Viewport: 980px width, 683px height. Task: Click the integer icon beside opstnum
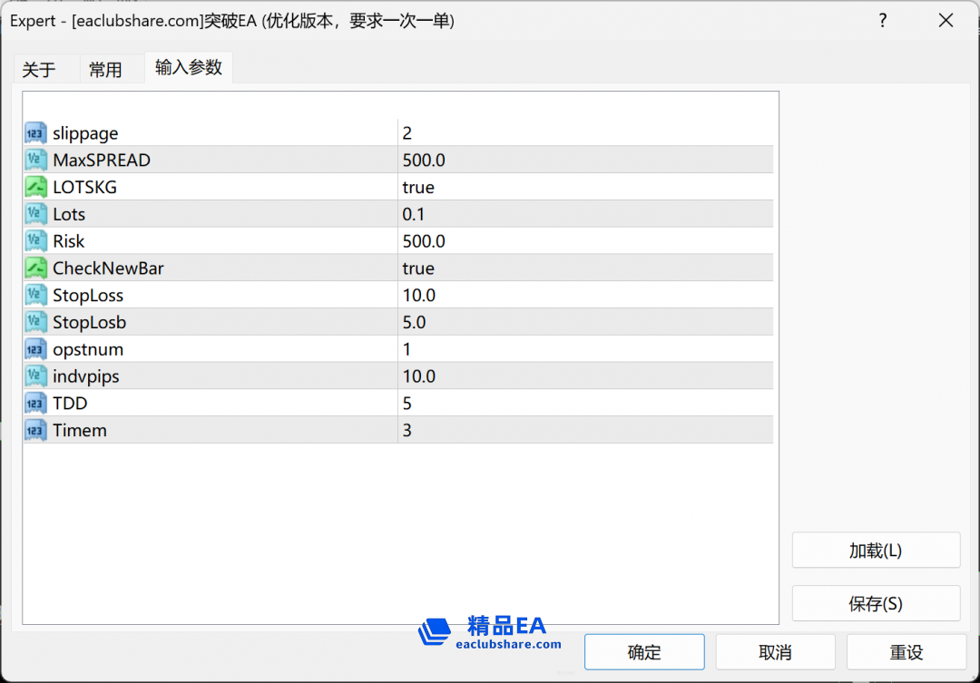pyautogui.click(x=35, y=349)
